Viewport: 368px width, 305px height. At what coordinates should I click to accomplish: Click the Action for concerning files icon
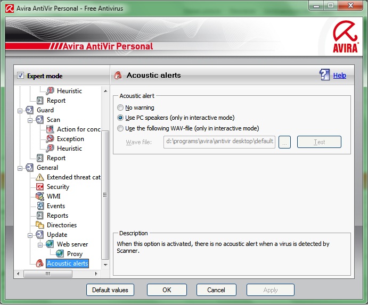(x=50, y=129)
